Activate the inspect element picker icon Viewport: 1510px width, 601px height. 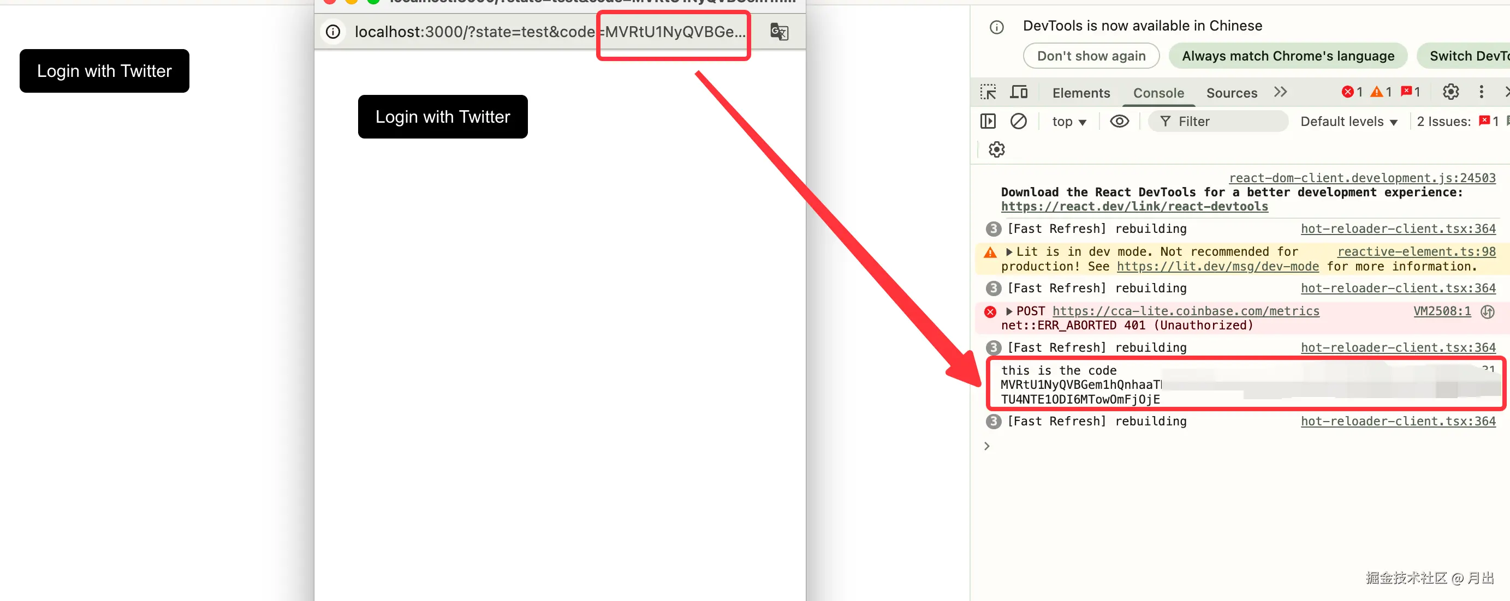tap(988, 92)
